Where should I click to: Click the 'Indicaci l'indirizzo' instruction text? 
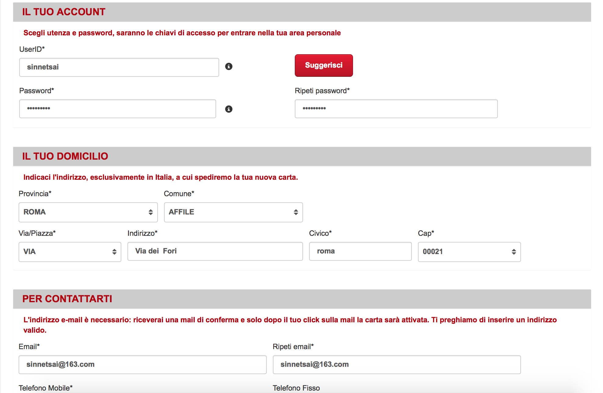[x=161, y=177]
